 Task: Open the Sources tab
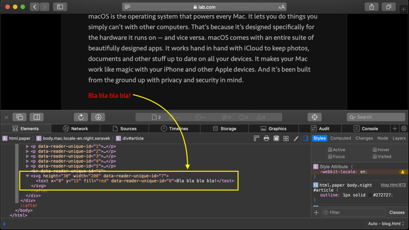124,129
